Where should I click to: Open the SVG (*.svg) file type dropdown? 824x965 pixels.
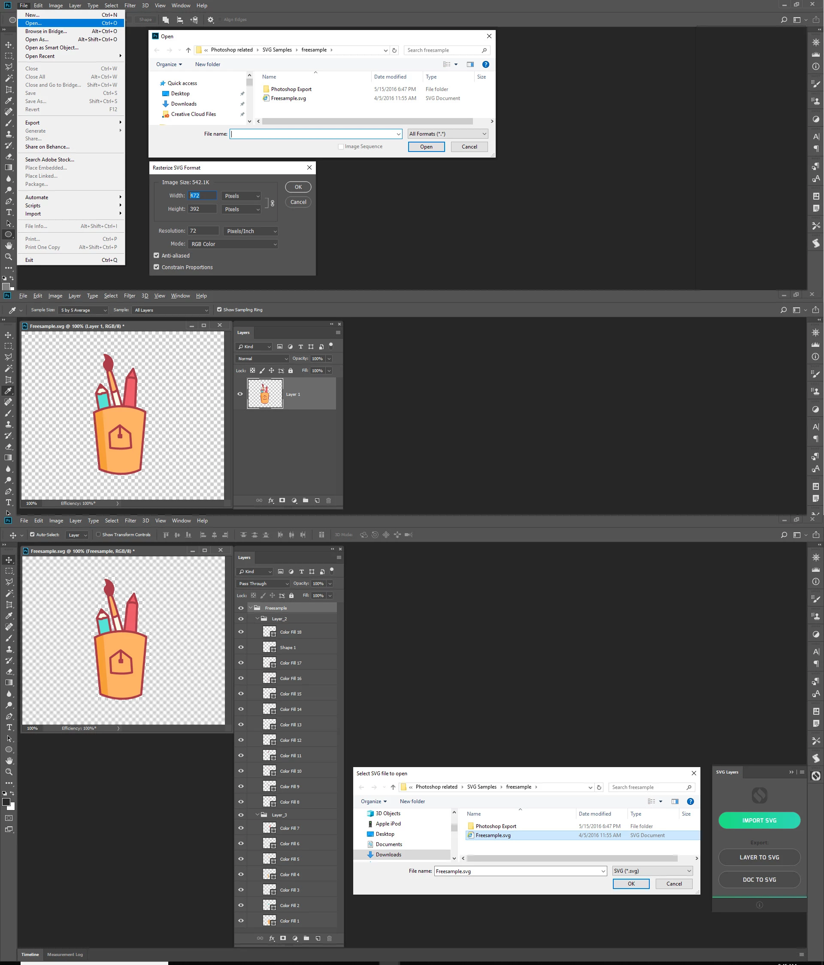click(x=652, y=871)
